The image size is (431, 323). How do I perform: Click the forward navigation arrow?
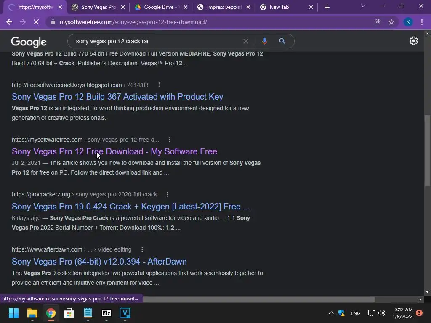pos(23,22)
